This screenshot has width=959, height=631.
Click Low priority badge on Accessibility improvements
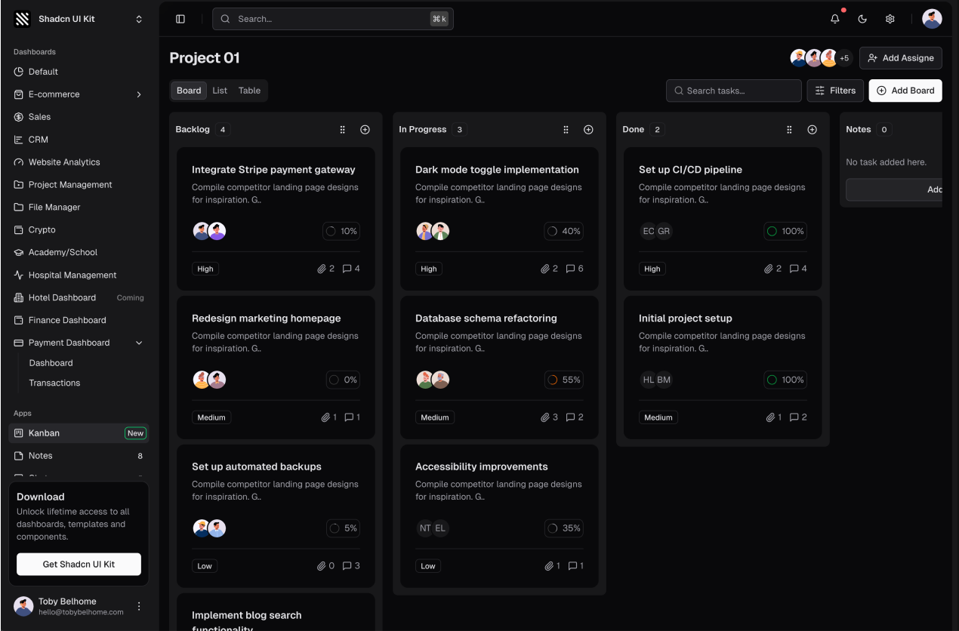coord(428,566)
